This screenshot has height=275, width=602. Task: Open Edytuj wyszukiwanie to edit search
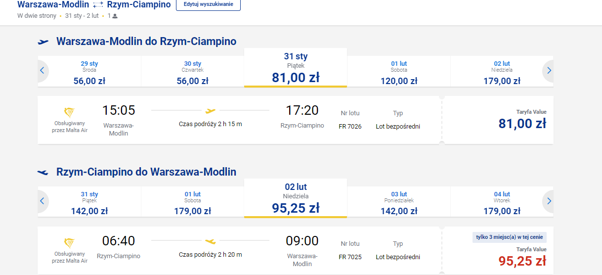tap(208, 4)
